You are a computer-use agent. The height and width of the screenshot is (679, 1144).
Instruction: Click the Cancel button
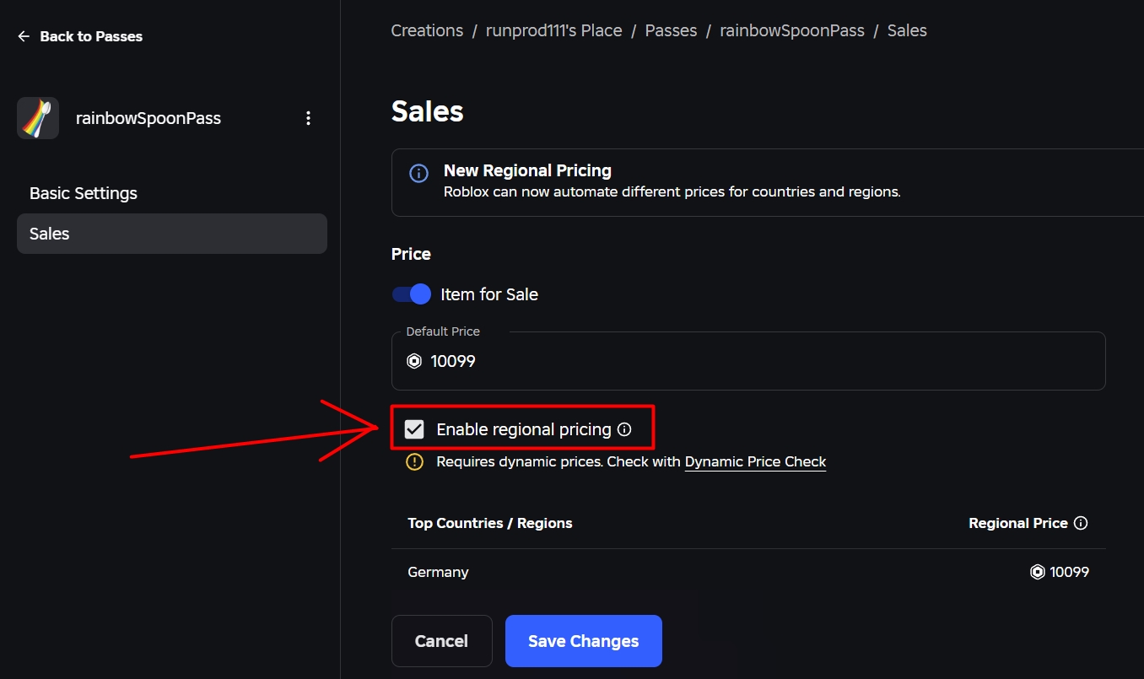tap(441, 641)
